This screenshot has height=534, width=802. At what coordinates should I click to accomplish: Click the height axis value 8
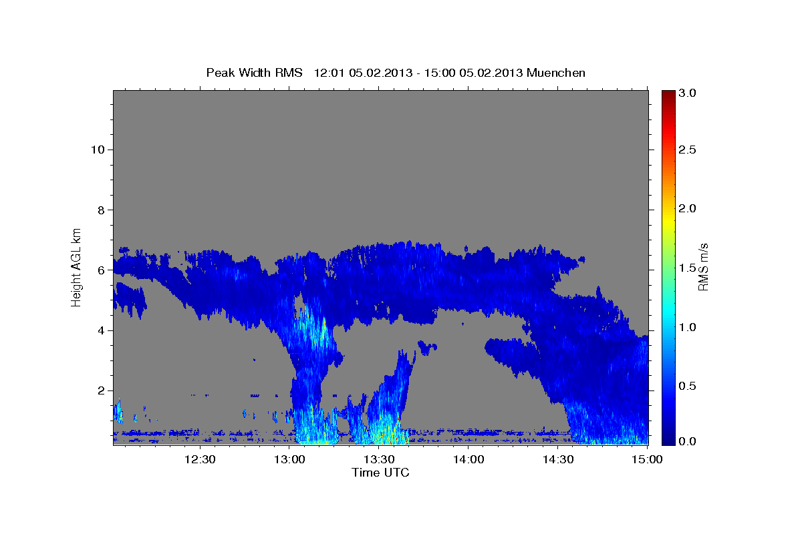pyautogui.click(x=100, y=210)
